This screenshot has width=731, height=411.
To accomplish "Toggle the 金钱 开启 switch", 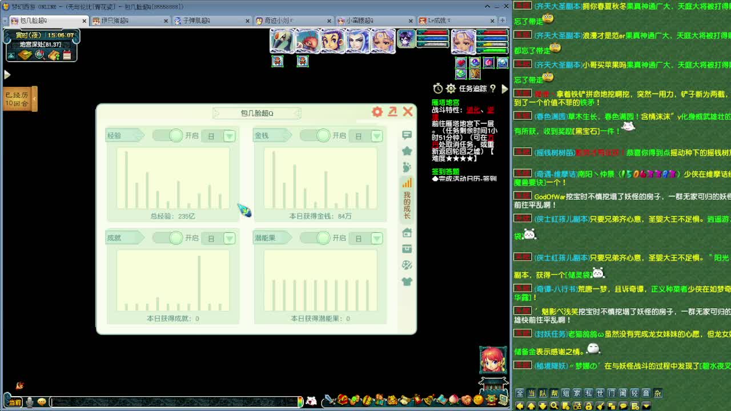I will point(315,135).
